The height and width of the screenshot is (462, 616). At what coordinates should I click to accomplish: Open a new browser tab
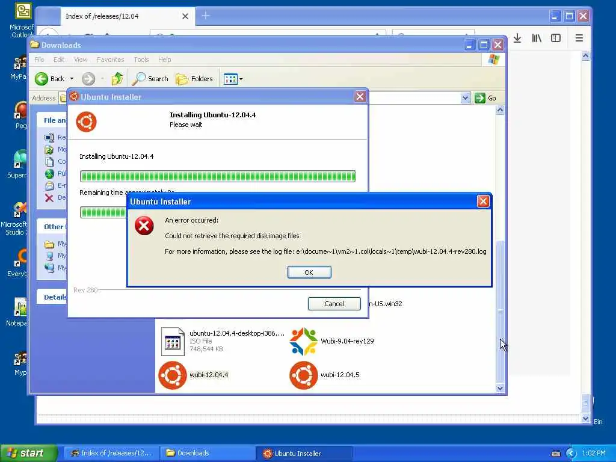(x=206, y=16)
